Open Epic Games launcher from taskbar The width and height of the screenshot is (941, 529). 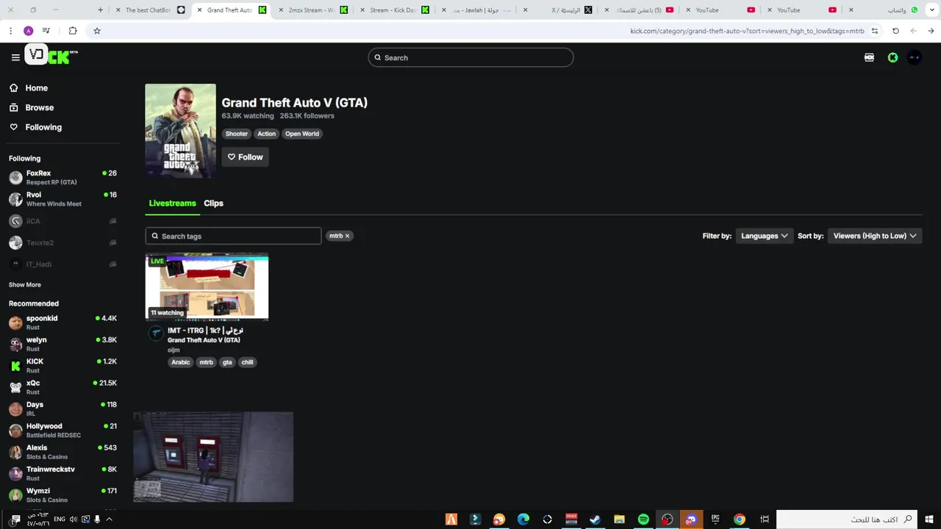tap(715, 519)
